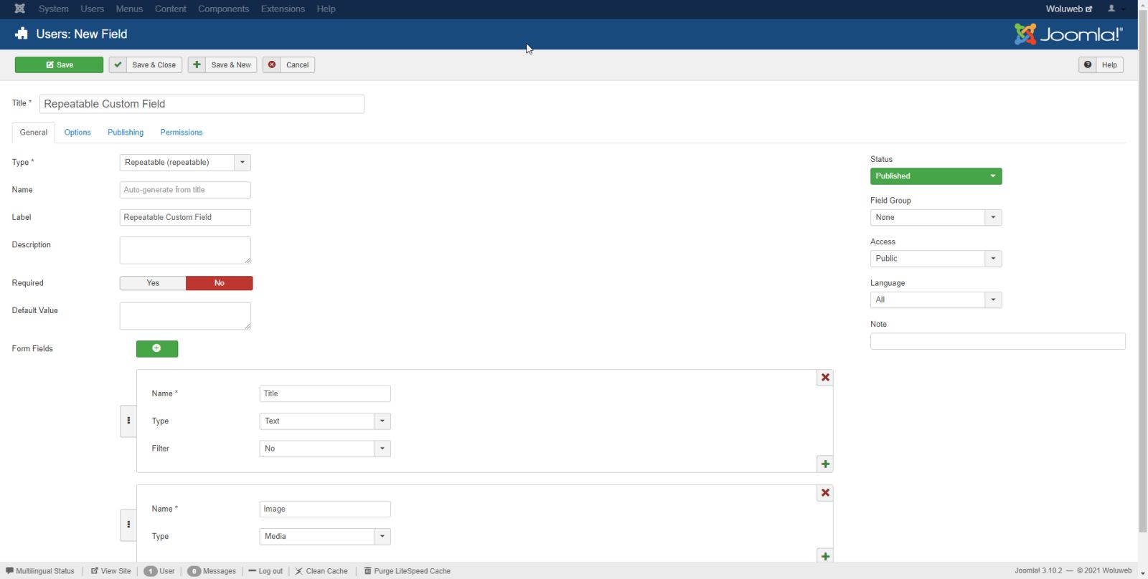This screenshot has width=1148, height=579.
Task: Click the green plus Add form field button
Action: (x=157, y=348)
